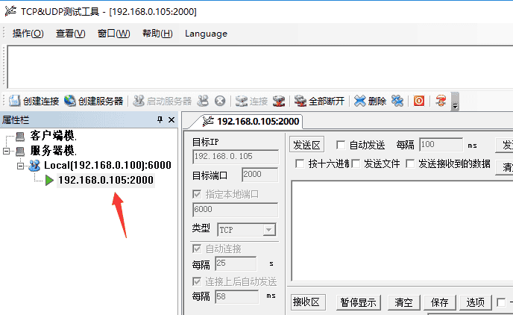Select the 客户端模式 tree node
513x315 pixels.
[54, 136]
